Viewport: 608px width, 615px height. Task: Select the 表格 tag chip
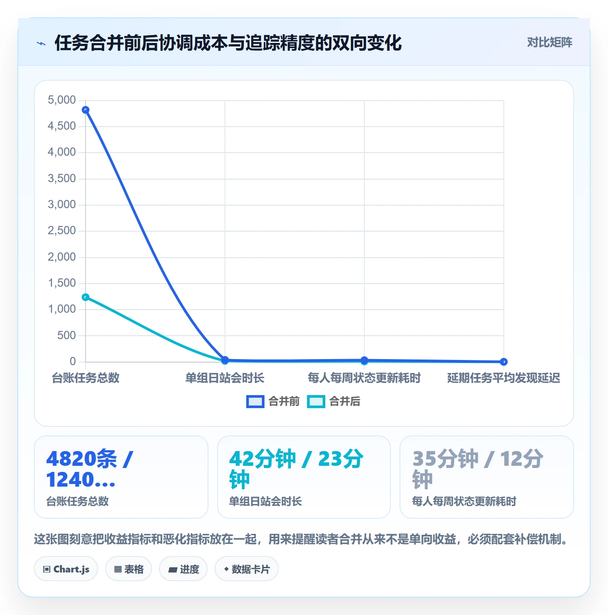(129, 569)
